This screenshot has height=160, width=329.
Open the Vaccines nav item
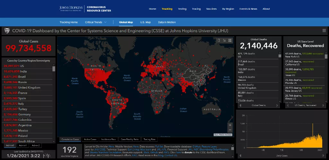pos(211,9)
